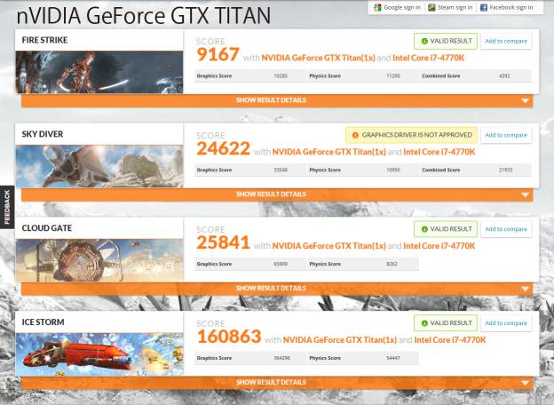Click Ice Storm Graphics Score label
The height and width of the screenshot is (405, 554).
point(214,358)
